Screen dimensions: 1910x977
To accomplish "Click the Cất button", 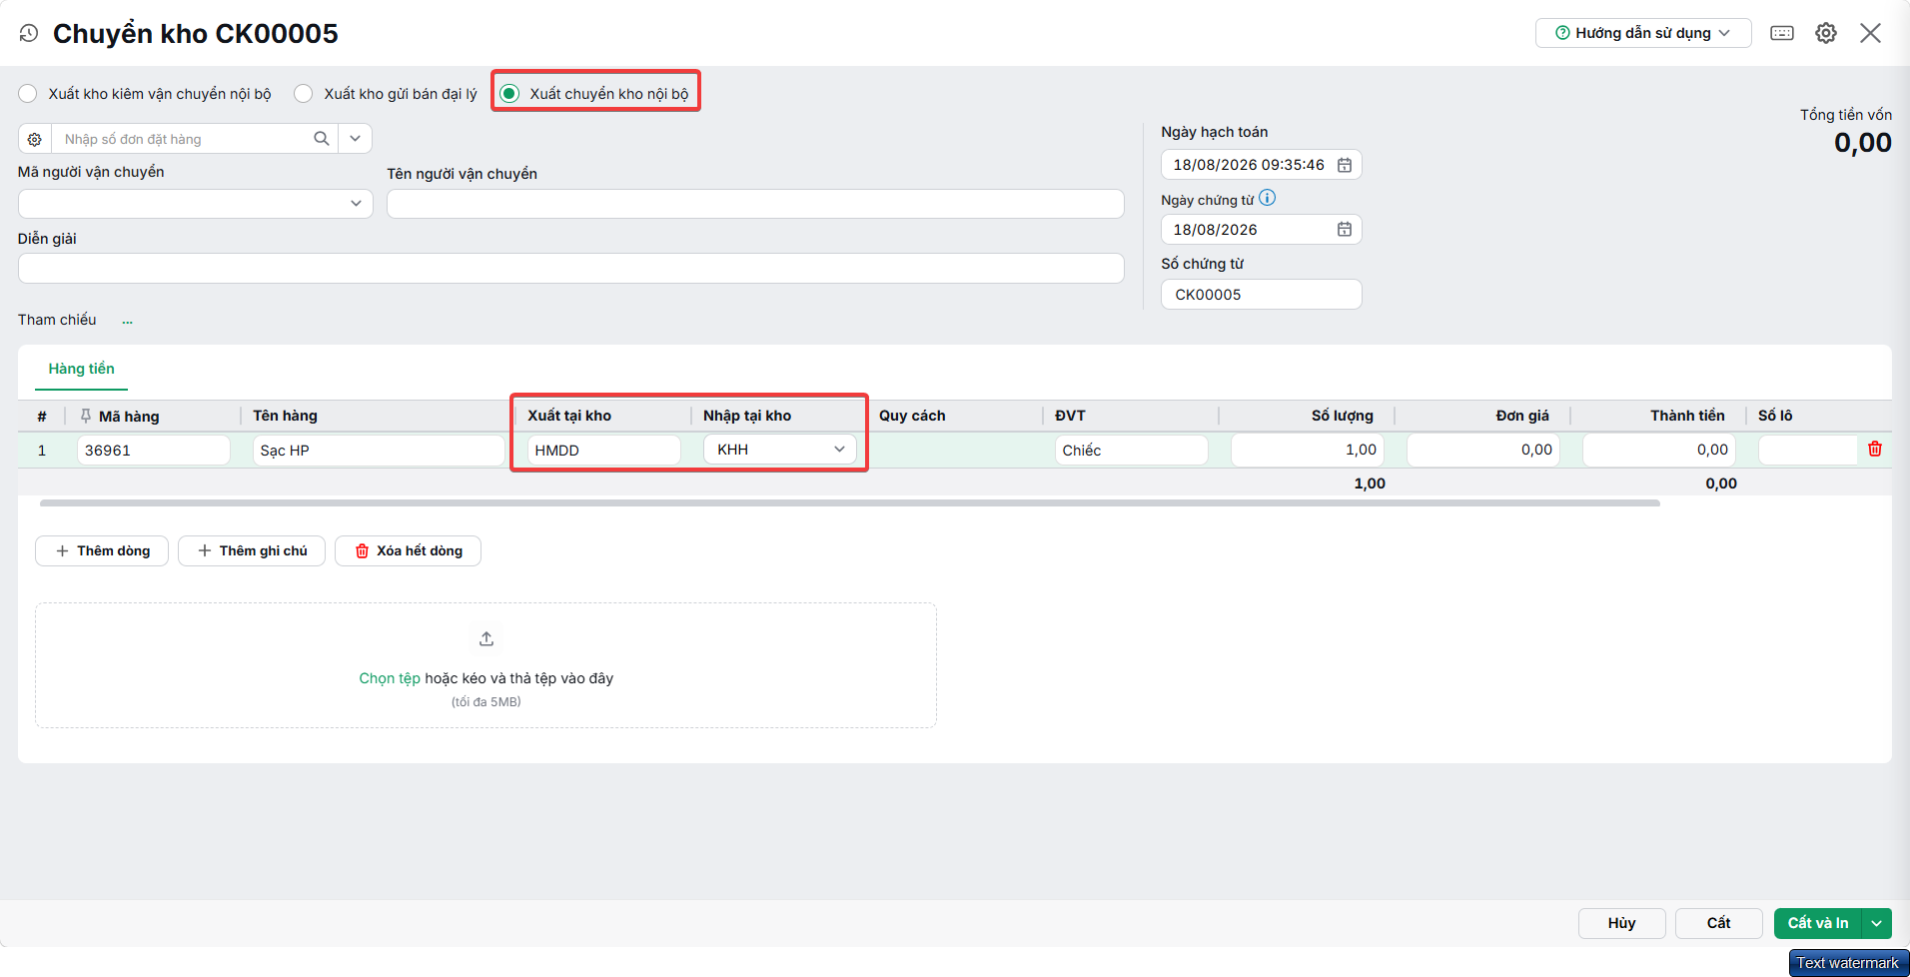I will pos(1718,923).
